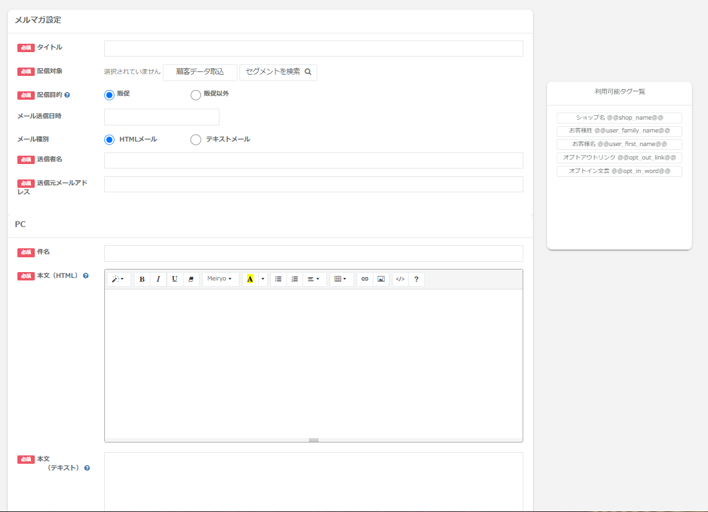
Task: Select the 販促 radio button
Action: point(109,95)
